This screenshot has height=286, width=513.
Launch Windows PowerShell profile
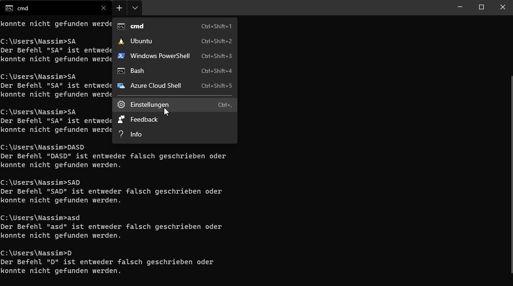click(x=175, y=56)
